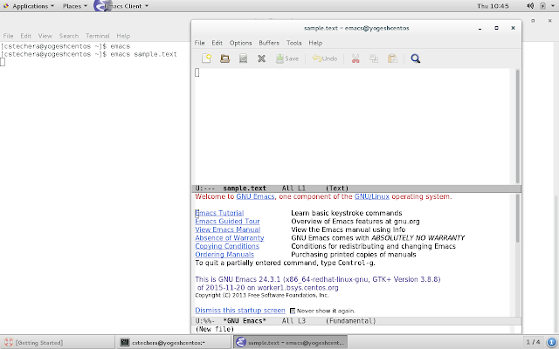Kill the buffer with the X toolbar icon

point(262,58)
